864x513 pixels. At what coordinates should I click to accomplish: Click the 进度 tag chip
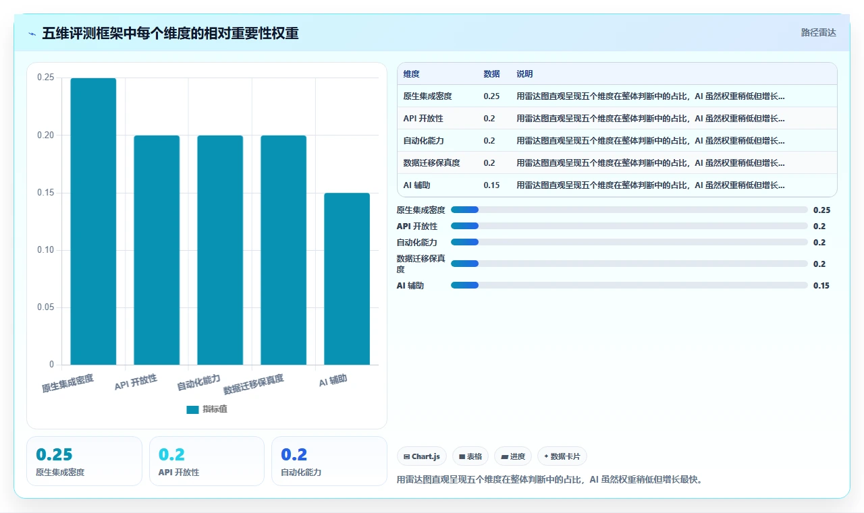[x=513, y=456]
